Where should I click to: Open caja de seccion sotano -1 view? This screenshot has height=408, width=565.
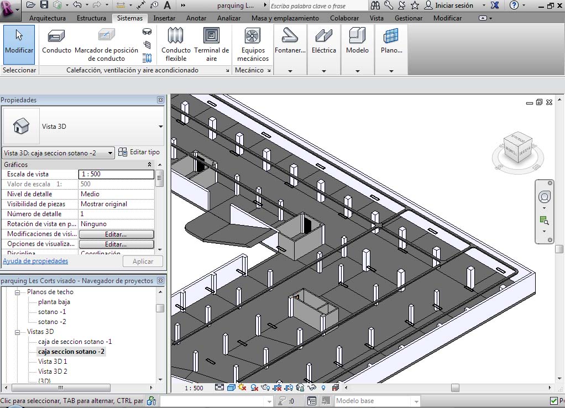point(75,342)
